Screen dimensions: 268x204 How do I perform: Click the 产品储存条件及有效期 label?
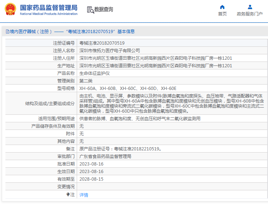coord(53,126)
